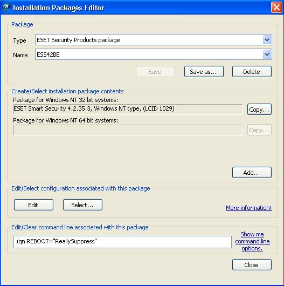
Task: Edit the configuration for this package
Action: [x=33, y=205]
